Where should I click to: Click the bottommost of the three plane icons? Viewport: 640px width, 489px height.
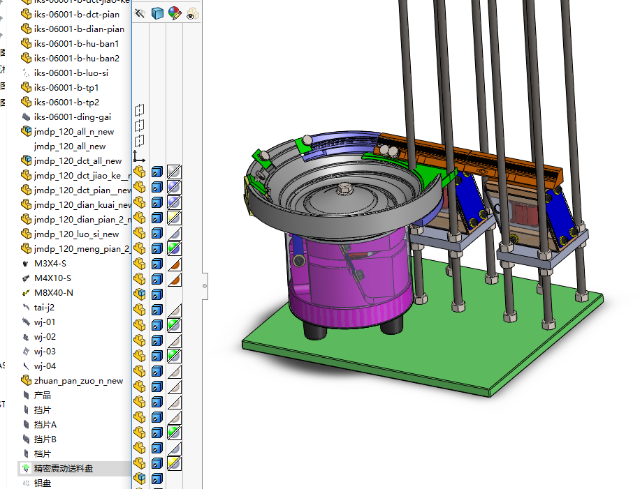tap(139, 140)
